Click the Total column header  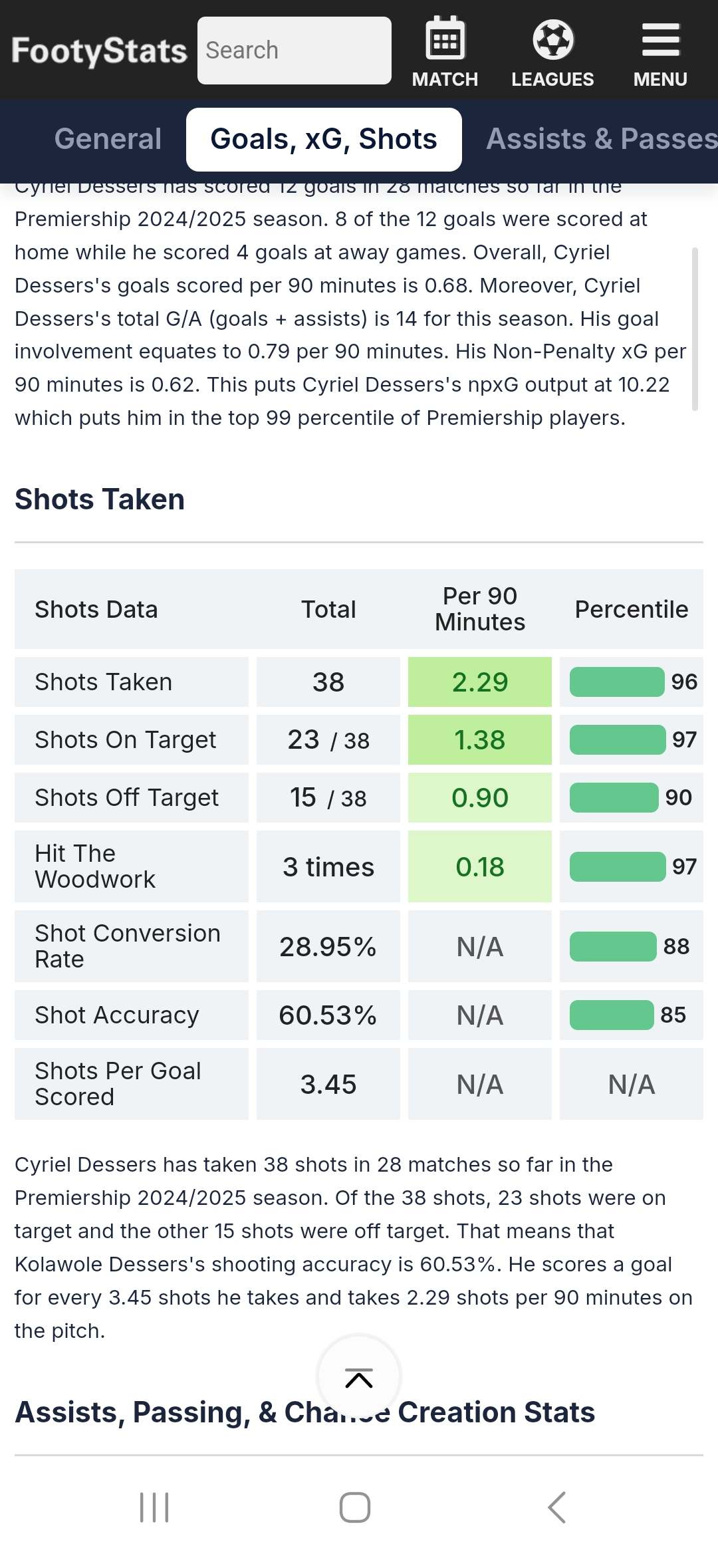pyautogui.click(x=328, y=609)
